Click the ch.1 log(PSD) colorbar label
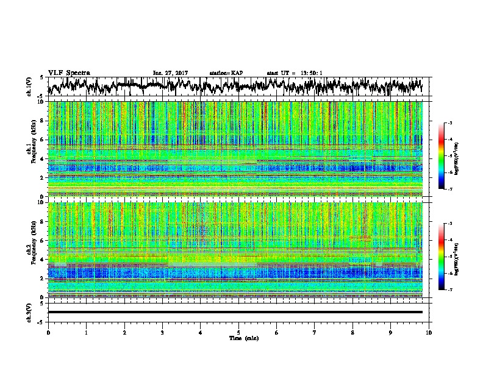This screenshot has width=483, height=373. coord(457,158)
